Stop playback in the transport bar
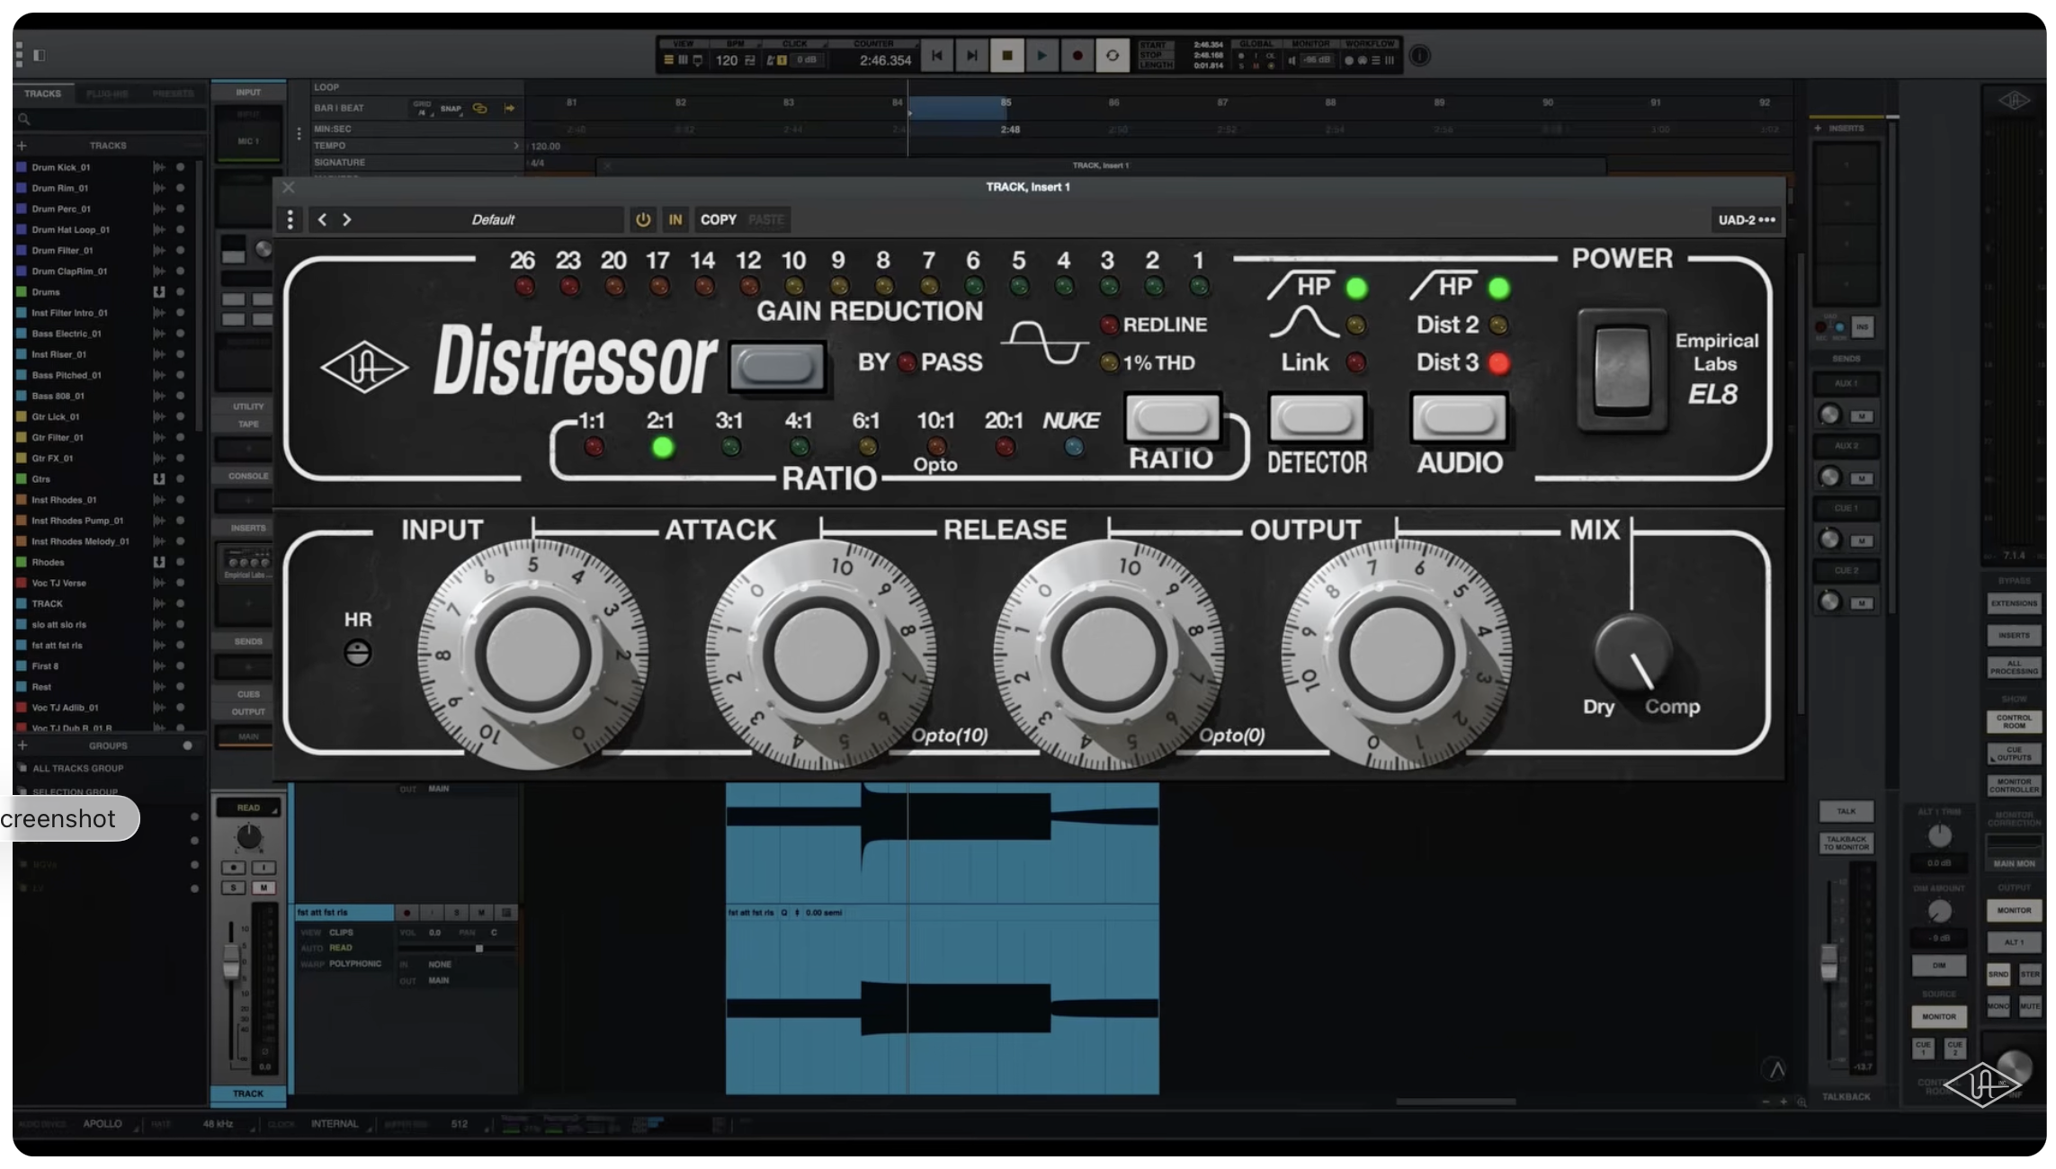The height and width of the screenshot is (1169, 2056). tap(1006, 56)
